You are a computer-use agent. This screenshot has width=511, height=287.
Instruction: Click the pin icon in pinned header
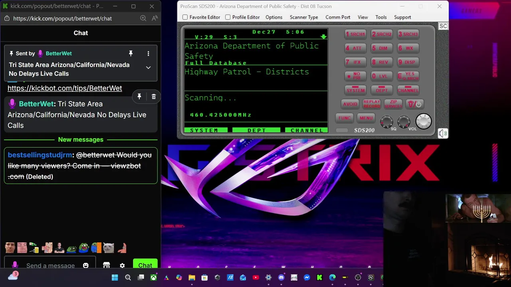point(131,53)
